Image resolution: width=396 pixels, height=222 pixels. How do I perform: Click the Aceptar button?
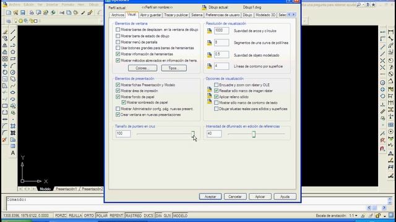pyautogui.click(x=210, y=197)
